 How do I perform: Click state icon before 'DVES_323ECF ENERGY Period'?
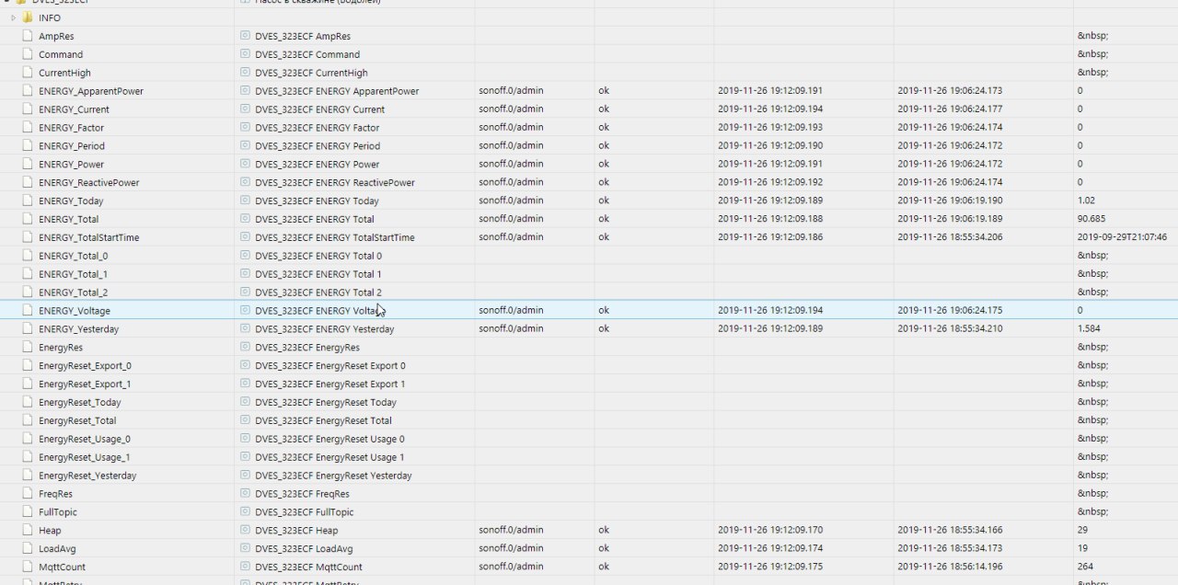pyautogui.click(x=245, y=145)
